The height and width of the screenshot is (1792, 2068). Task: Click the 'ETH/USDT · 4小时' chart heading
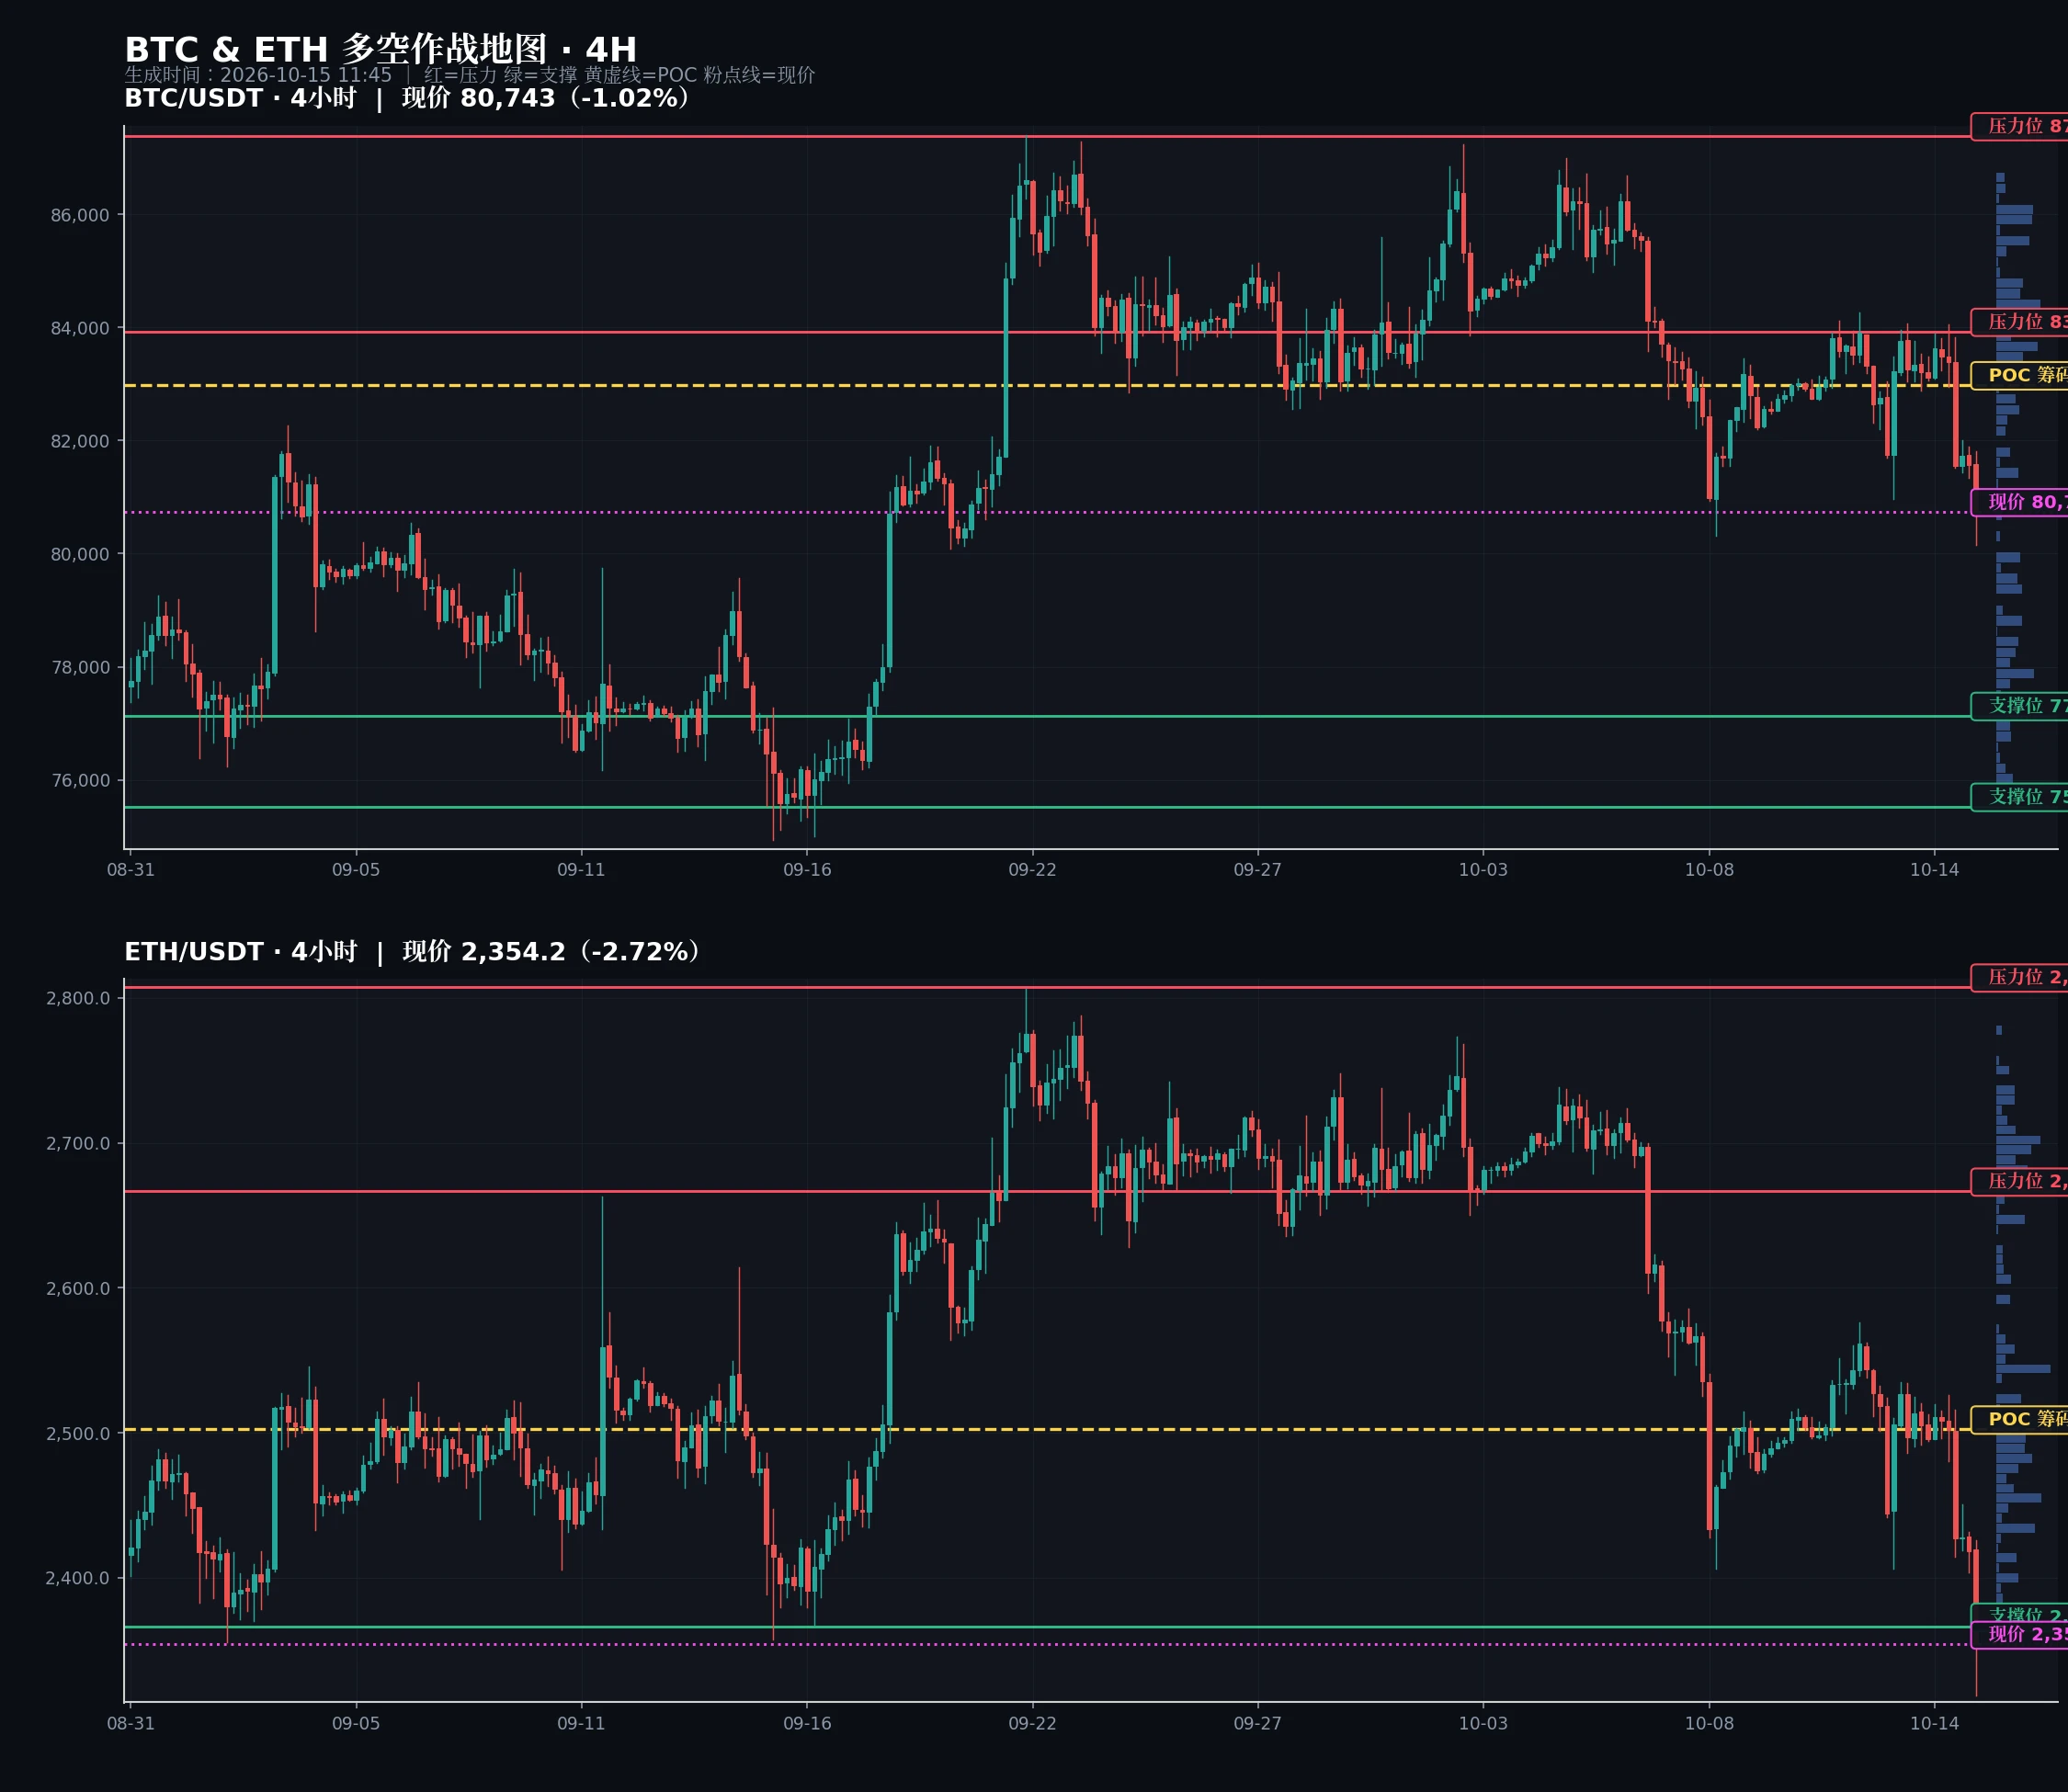pos(240,951)
